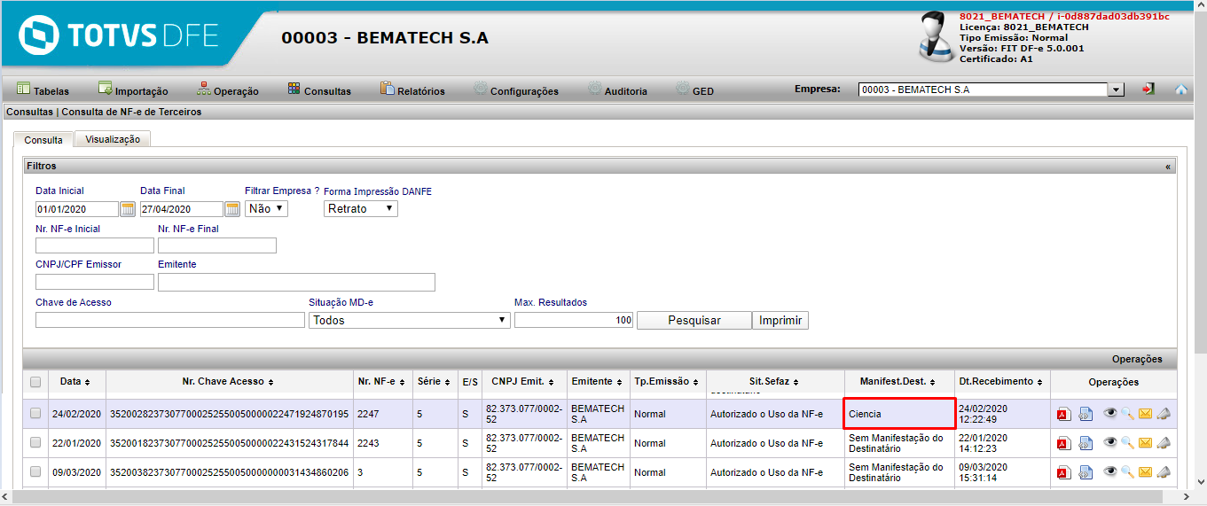This screenshot has height=506, width=1207.
Task: Select the Consulta tab
Action: tap(43, 139)
